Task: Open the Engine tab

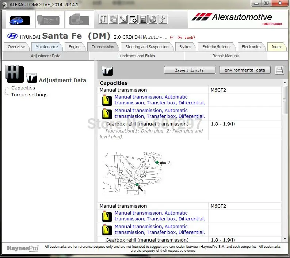Action: [75, 47]
